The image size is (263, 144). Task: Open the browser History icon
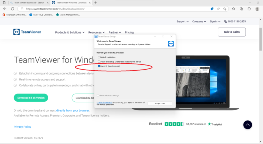[249, 9]
